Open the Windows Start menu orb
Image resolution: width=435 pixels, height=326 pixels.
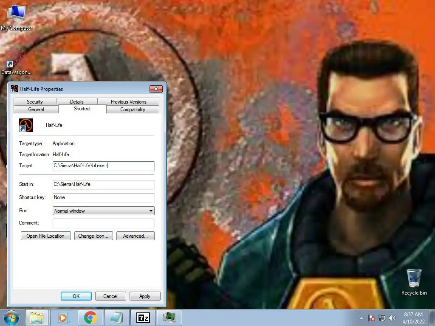click(11, 318)
